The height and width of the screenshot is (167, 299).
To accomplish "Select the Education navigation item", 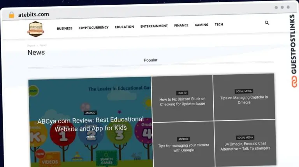I will point(124,27).
